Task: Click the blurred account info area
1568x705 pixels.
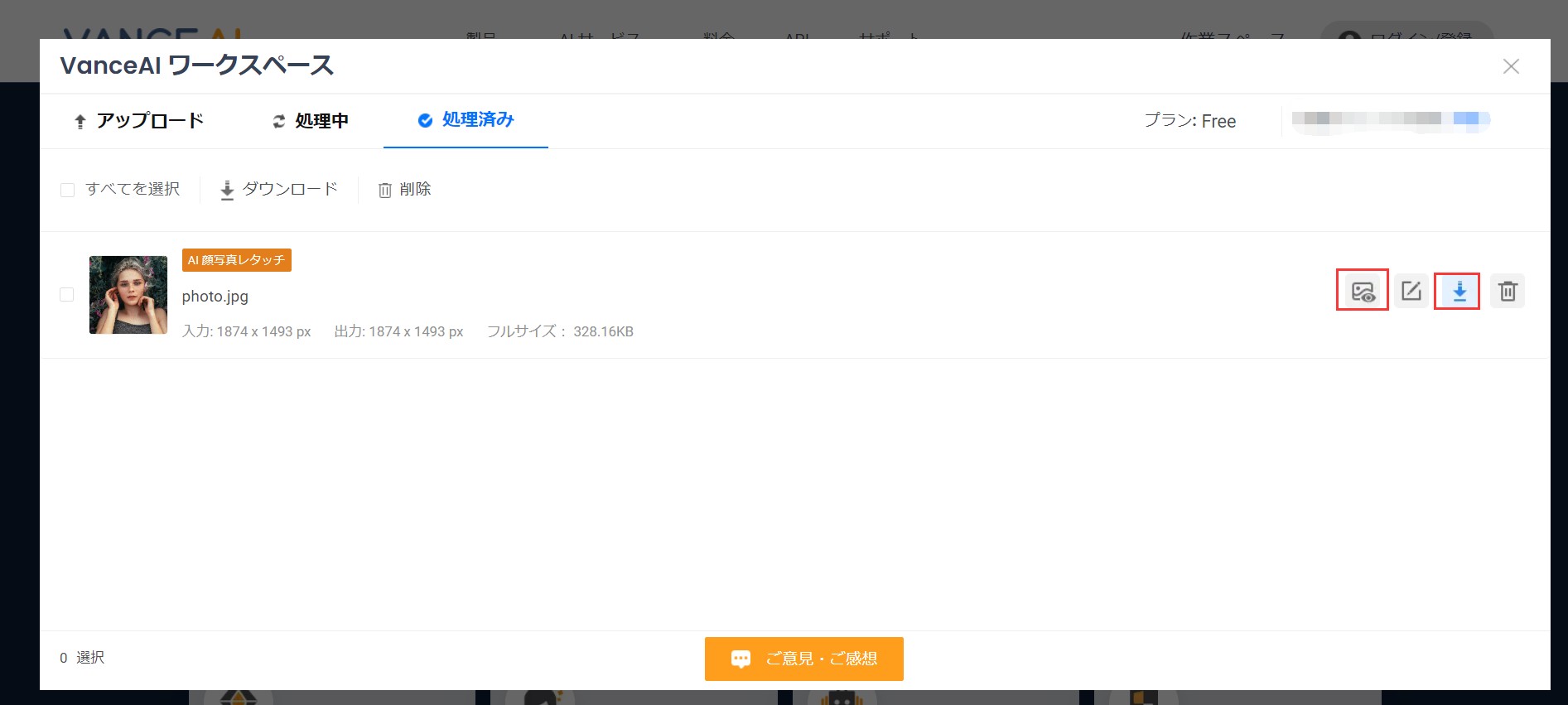Action: point(1390,119)
